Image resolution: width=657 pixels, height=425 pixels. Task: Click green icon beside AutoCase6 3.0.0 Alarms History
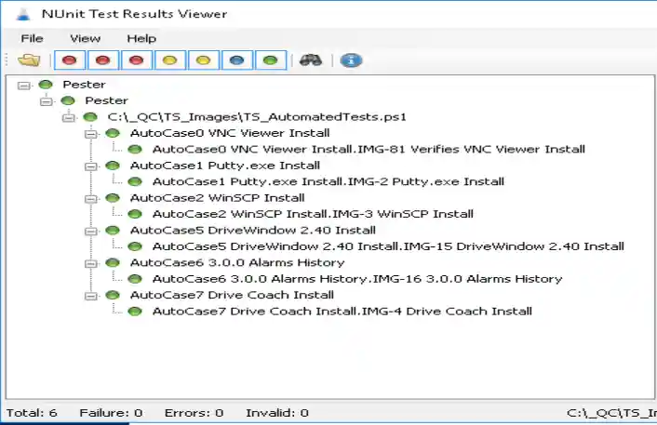click(x=113, y=262)
